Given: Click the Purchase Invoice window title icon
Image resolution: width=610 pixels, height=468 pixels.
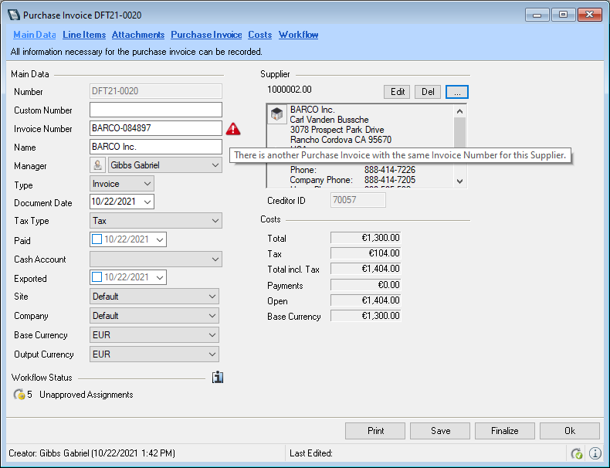Looking at the screenshot, I should coord(13,15).
